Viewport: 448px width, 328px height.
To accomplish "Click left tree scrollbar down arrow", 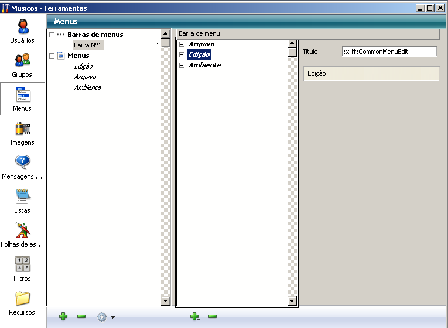I will click(x=166, y=301).
